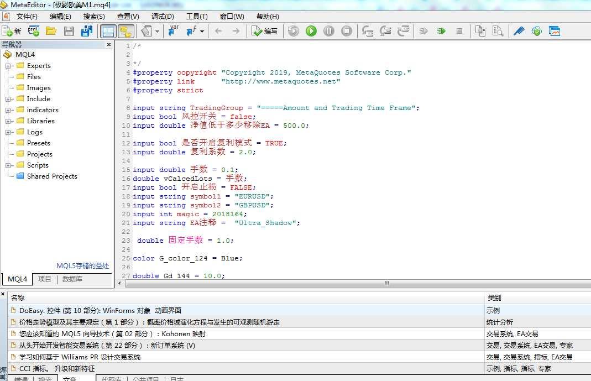This screenshot has height=381, width=591.
Task: Save all files with the multi-disk icon
Action: (87, 31)
